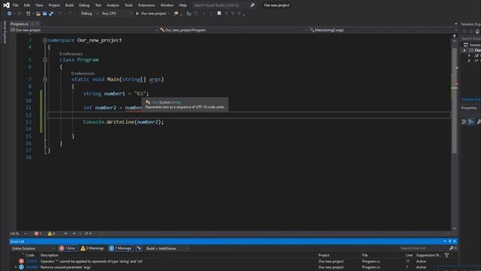Click the Navigate Backward toolbar icon
Viewport: 481px width, 271px height.
9,14
